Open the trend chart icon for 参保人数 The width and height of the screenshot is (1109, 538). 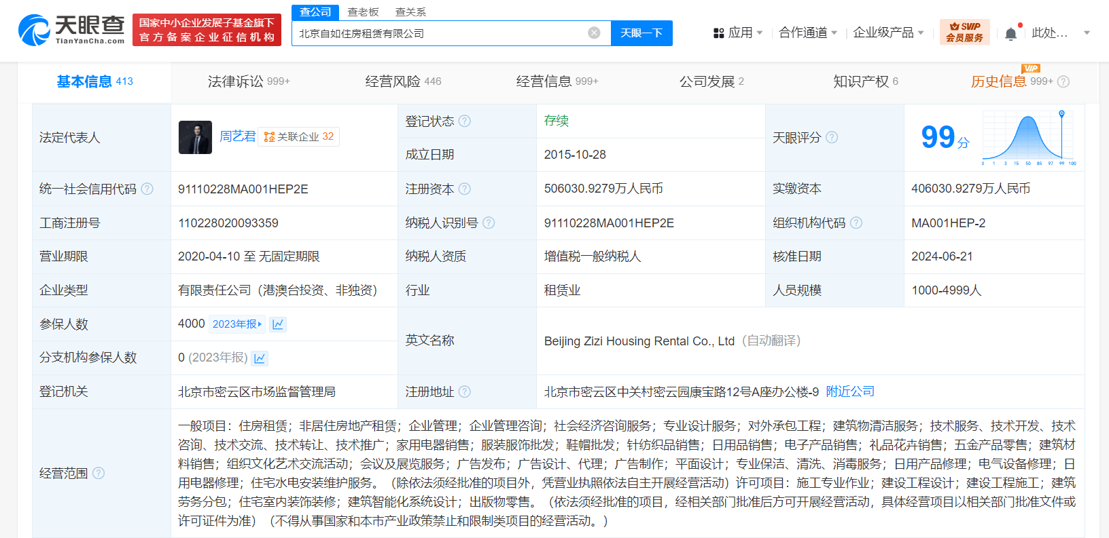(x=278, y=324)
